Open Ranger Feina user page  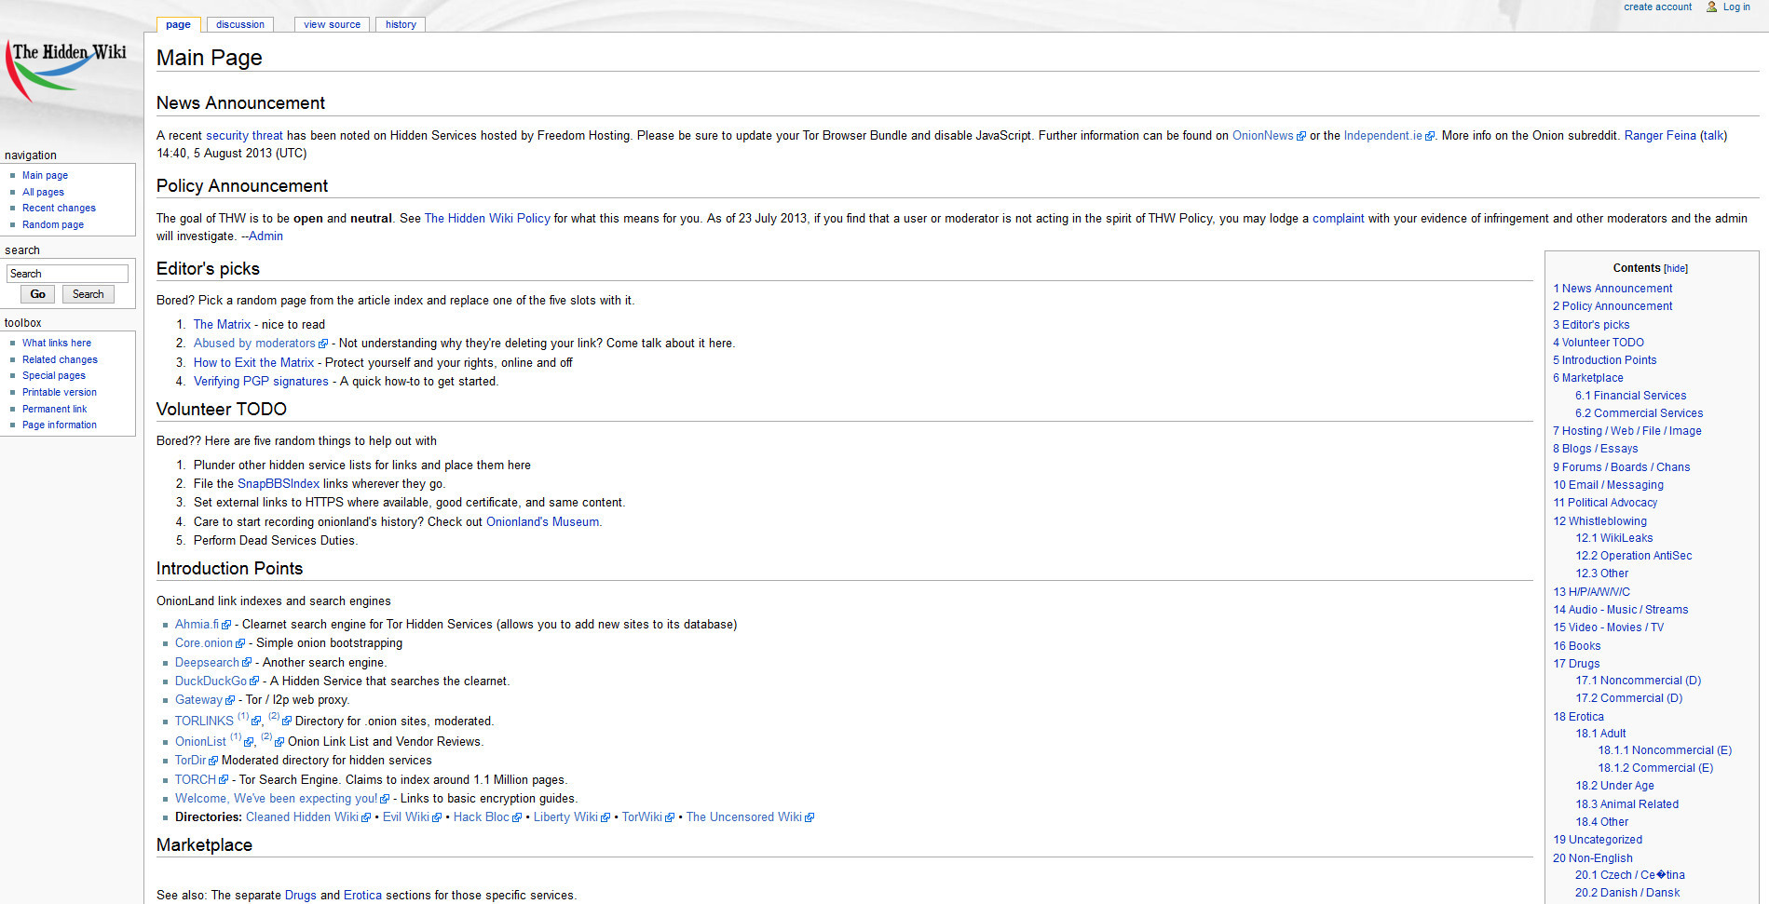(1660, 135)
